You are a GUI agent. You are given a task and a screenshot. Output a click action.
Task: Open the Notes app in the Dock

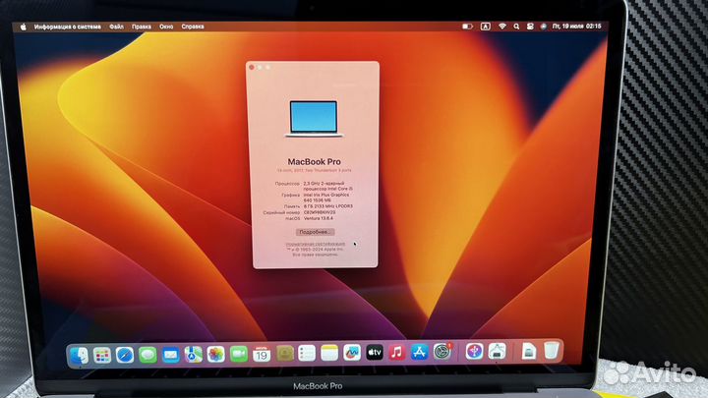(329, 354)
